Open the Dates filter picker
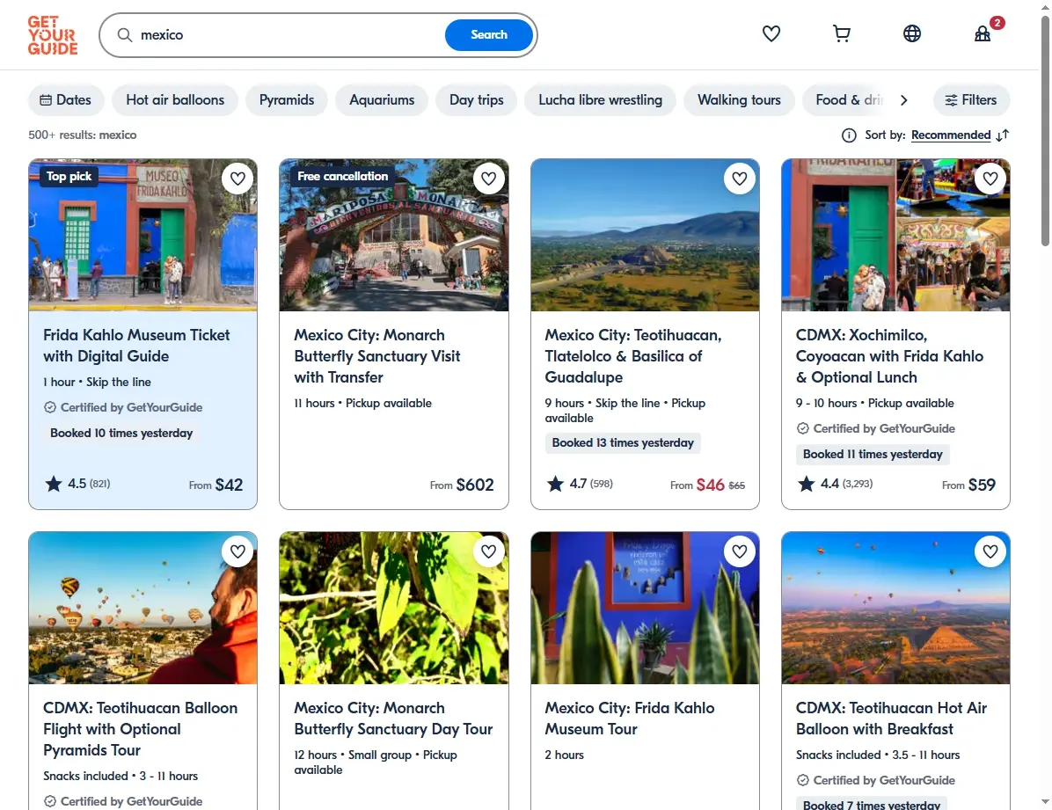Image resolution: width=1052 pixels, height=810 pixels. coord(66,100)
